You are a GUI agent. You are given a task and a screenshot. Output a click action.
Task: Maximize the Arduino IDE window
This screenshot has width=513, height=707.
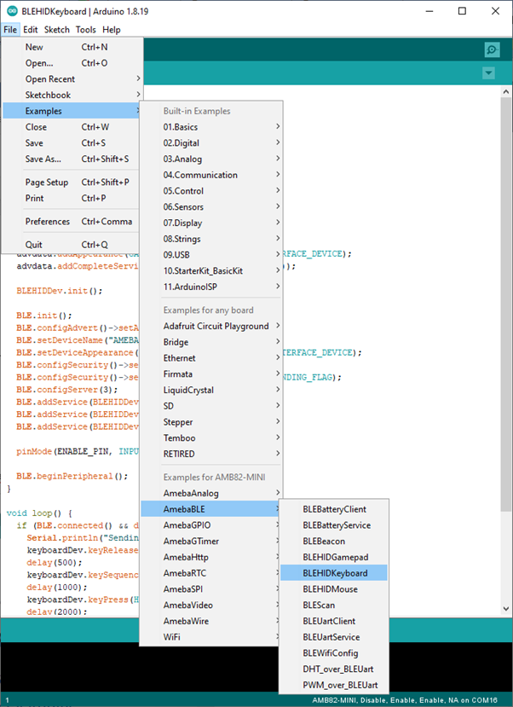click(x=461, y=11)
